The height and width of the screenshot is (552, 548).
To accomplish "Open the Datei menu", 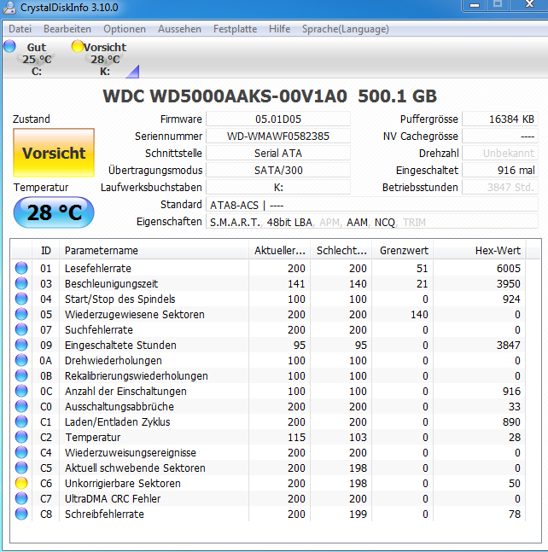I will point(20,29).
